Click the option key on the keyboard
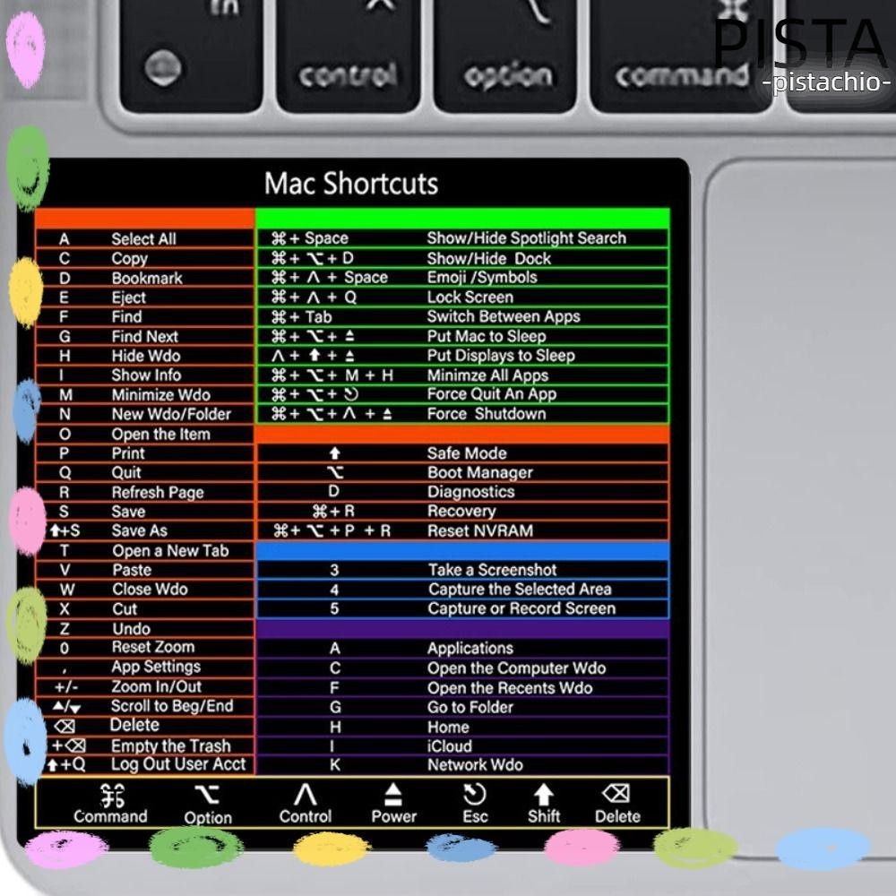The image size is (896, 896). click(x=505, y=56)
